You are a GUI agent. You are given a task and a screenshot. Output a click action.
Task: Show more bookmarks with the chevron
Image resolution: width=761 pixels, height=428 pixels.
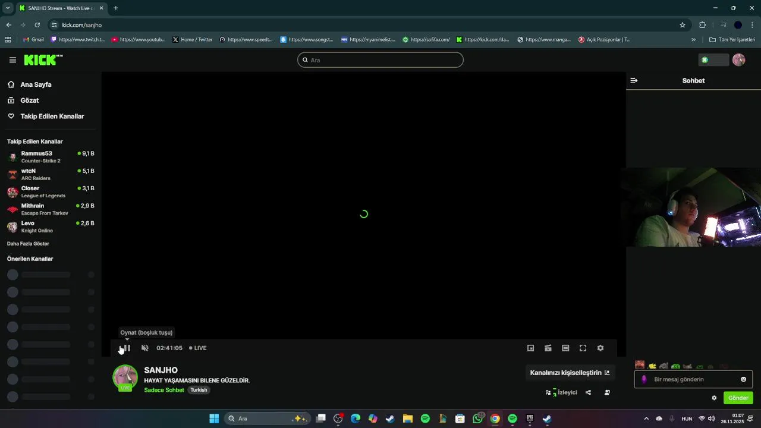point(693,40)
